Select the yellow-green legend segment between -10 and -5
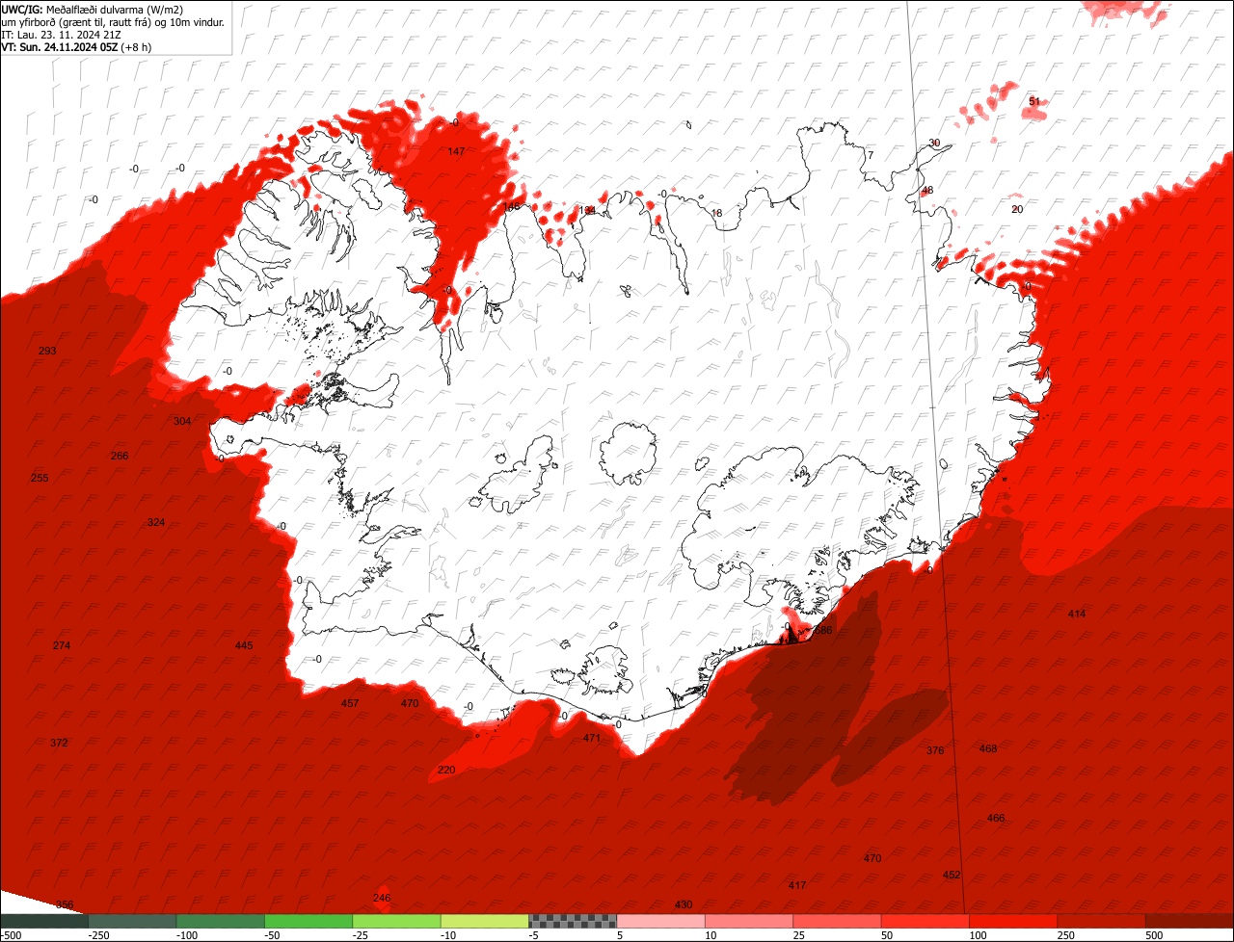Screen dimensions: 1234x942 click(x=485, y=921)
